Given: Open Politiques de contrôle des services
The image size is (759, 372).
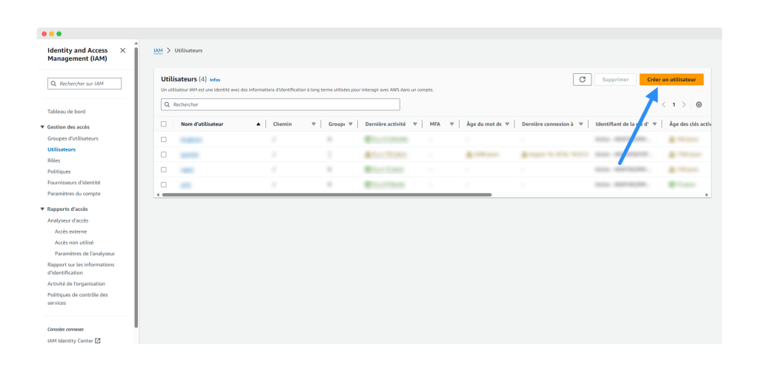Looking at the screenshot, I should [x=77, y=299].
